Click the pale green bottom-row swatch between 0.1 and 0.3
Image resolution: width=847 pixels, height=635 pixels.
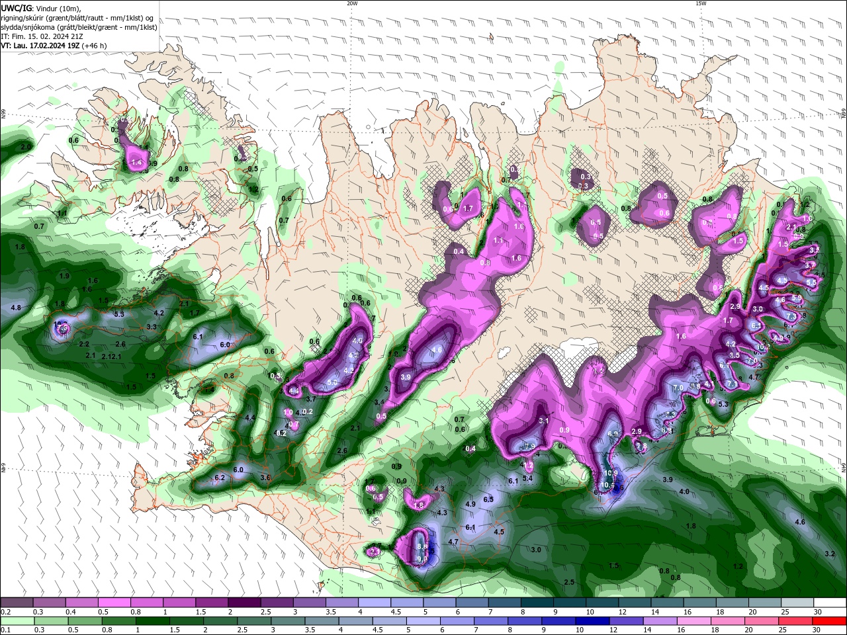pos(17,620)
